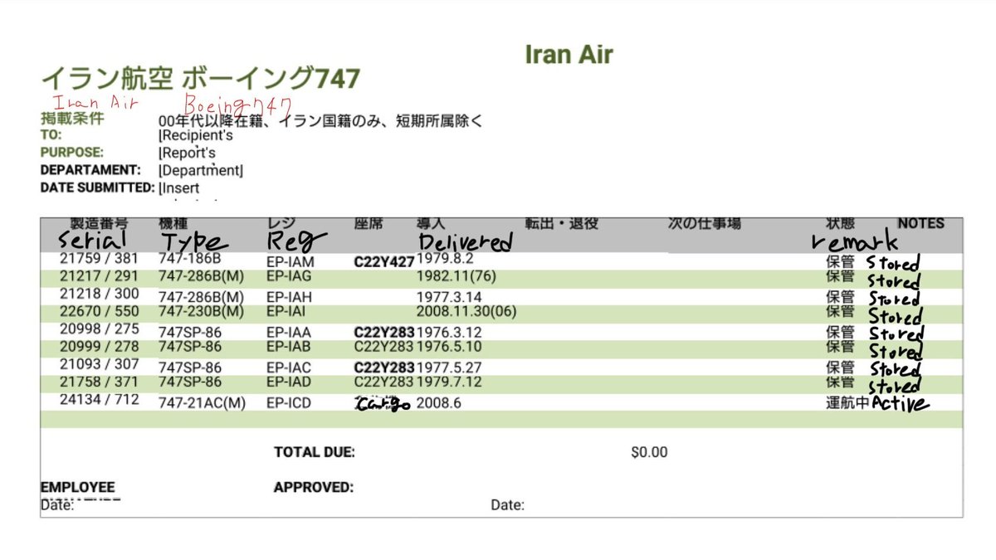Click the [Insert date placeholder

[179, 188]
